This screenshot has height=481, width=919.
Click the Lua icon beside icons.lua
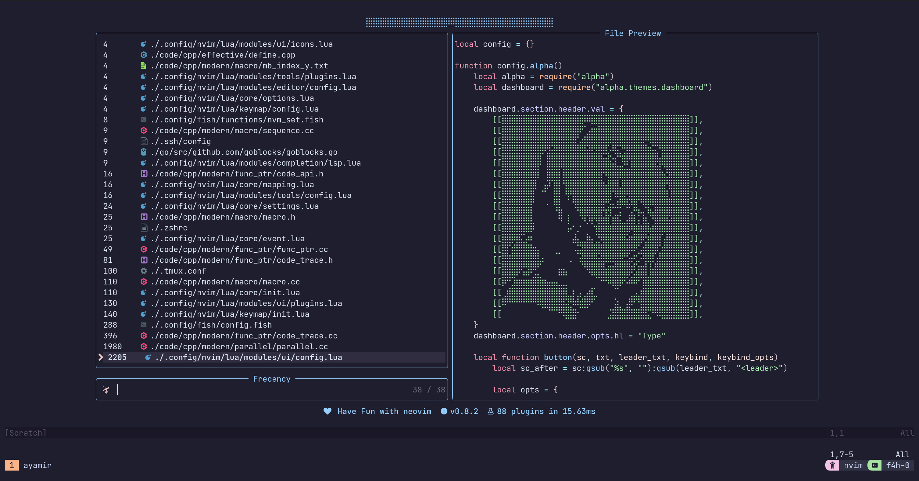143,44
